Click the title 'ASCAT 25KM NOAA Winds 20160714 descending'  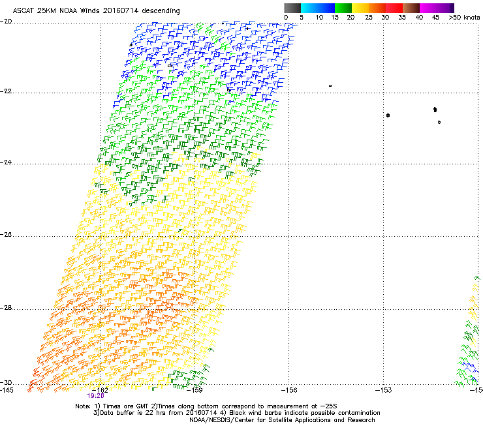96,11
